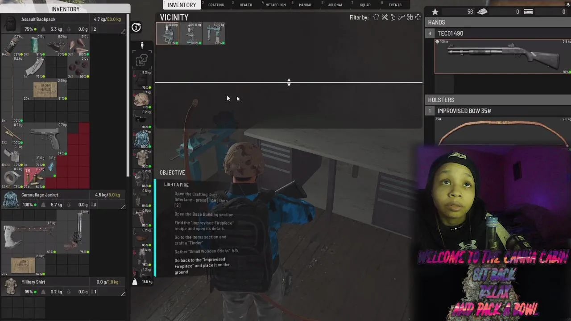Open the Manual tab
571x321 pixels.
(x=306, y=5)
